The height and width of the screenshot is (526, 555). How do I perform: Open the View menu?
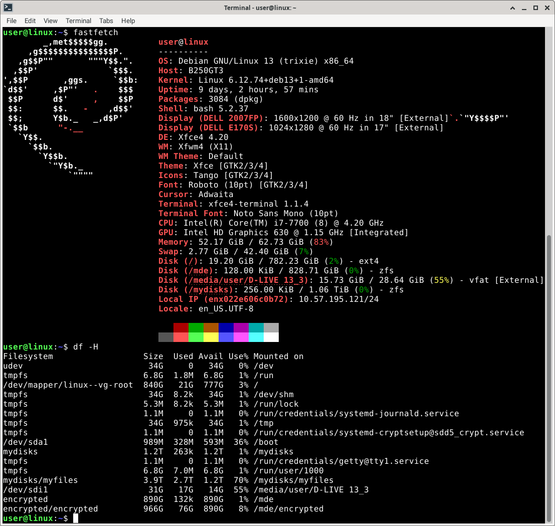click(50, 21)
